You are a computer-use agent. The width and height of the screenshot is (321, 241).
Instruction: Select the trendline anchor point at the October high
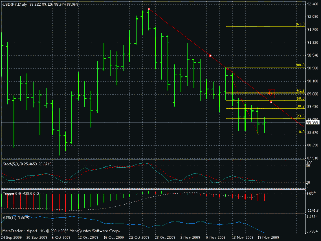[x=149, y=9]
